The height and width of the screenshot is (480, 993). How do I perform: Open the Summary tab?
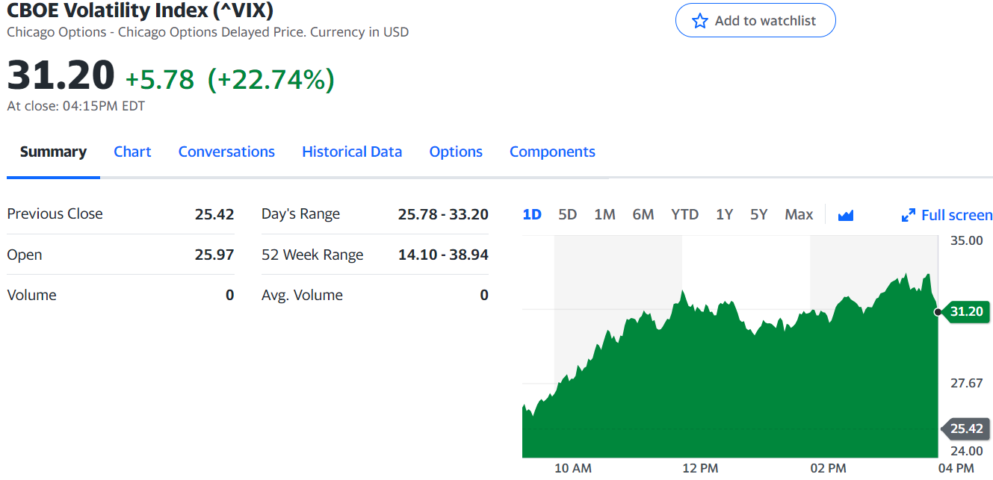point(53,152)
